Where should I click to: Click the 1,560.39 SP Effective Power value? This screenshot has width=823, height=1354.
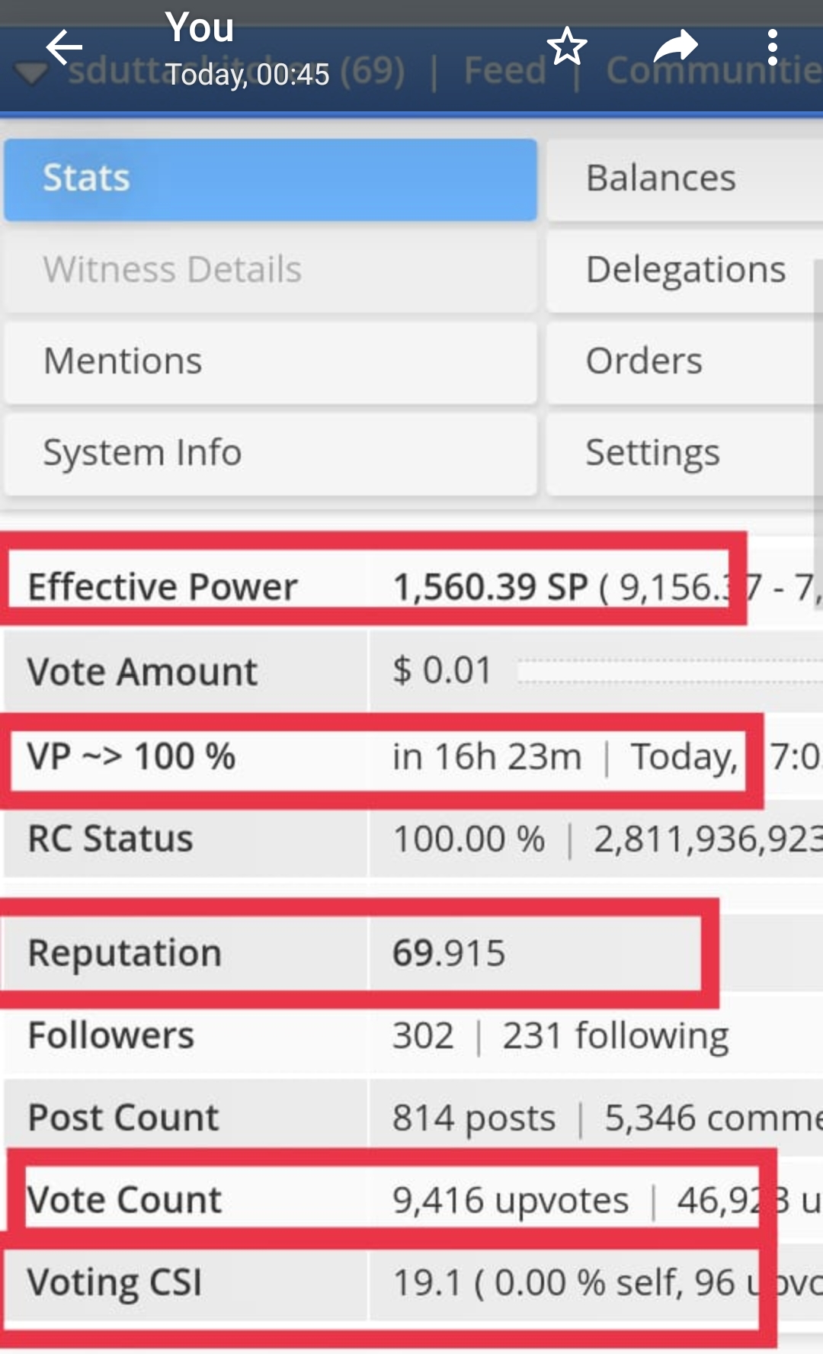tap(490, 587)
